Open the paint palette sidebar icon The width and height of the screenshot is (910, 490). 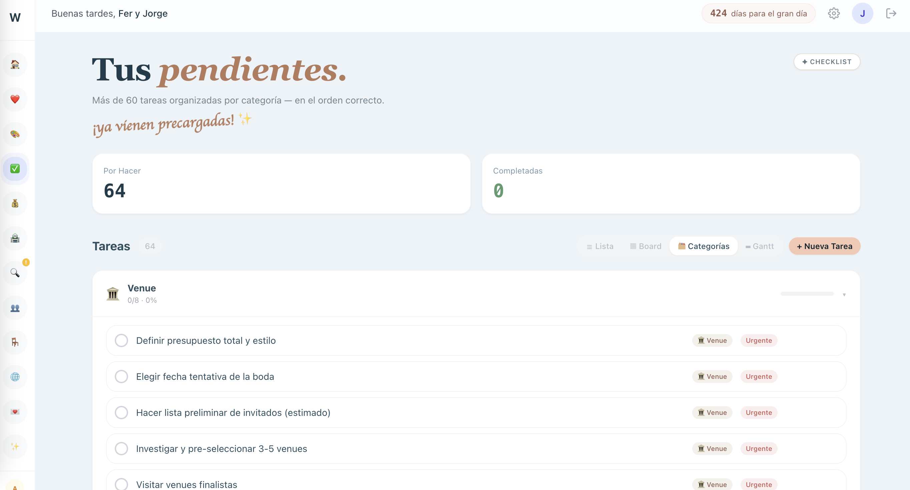click(x=15, y=134)
